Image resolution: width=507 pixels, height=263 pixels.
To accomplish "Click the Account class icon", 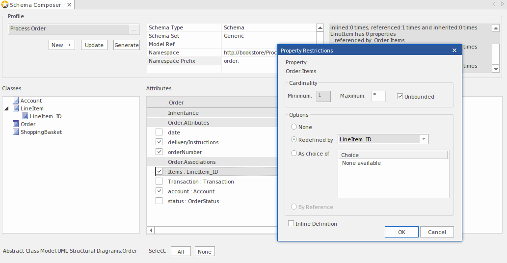I will [x=16, y=101].
